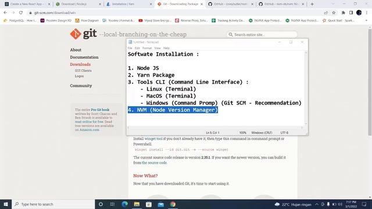Click the git logo on the website

(83, 34)
